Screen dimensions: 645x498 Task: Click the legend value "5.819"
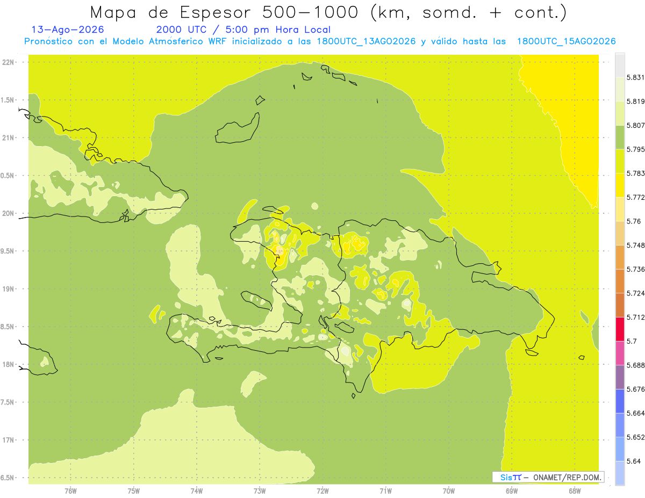click(x=636, y=102)
